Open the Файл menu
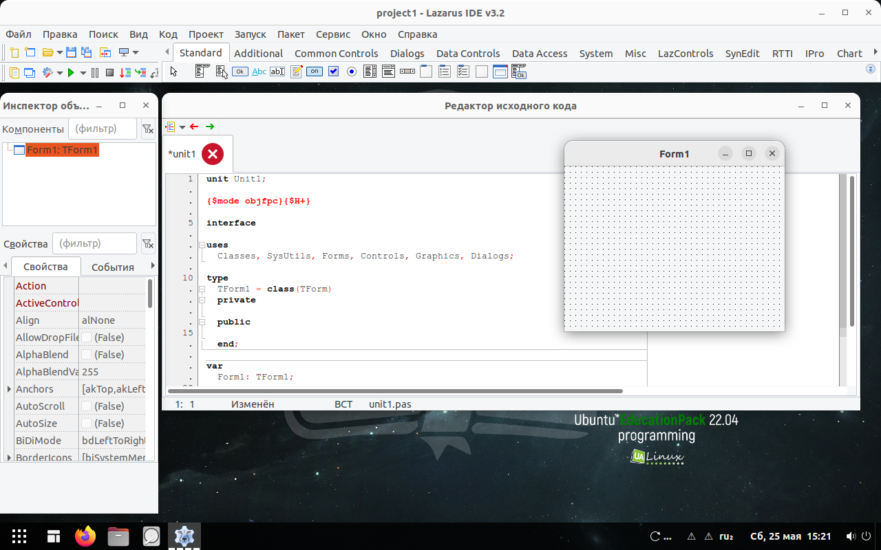Image resolution: width=881 pixels, height=550 pixels. click(19, 34)
